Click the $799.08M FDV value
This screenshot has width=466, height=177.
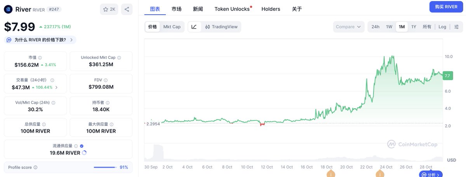101,87
